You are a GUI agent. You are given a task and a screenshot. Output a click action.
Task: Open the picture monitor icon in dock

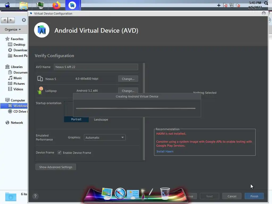(107, 193)
